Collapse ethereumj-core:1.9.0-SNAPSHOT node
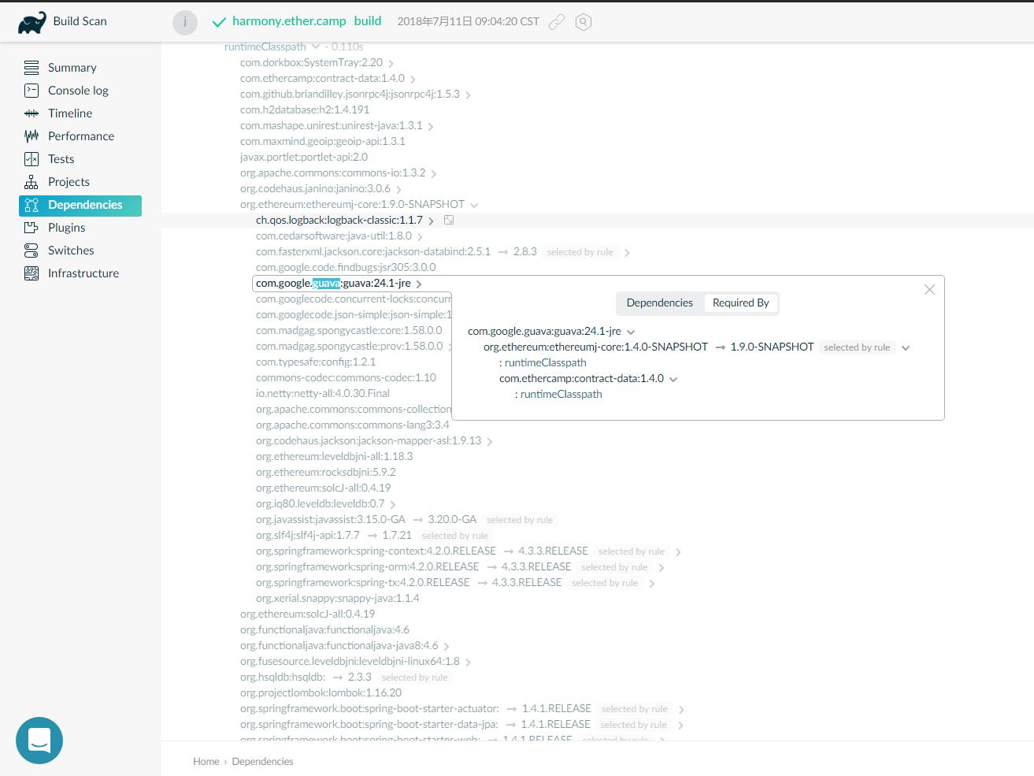The image size is (1034, 776). (474, 205)
